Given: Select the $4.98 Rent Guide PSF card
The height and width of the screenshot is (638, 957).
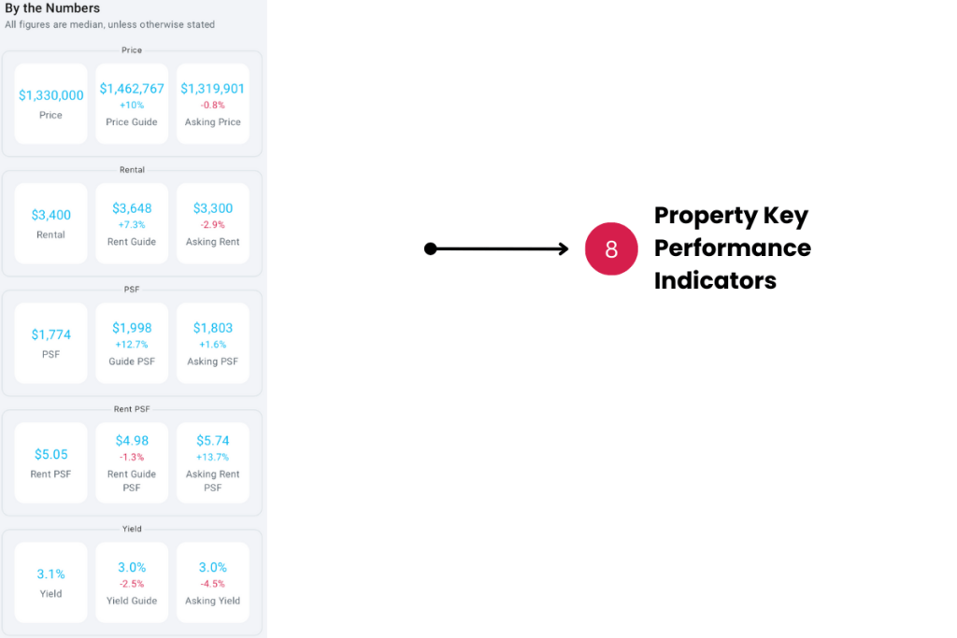Looking at the screenshot, I should pos(132,462).
